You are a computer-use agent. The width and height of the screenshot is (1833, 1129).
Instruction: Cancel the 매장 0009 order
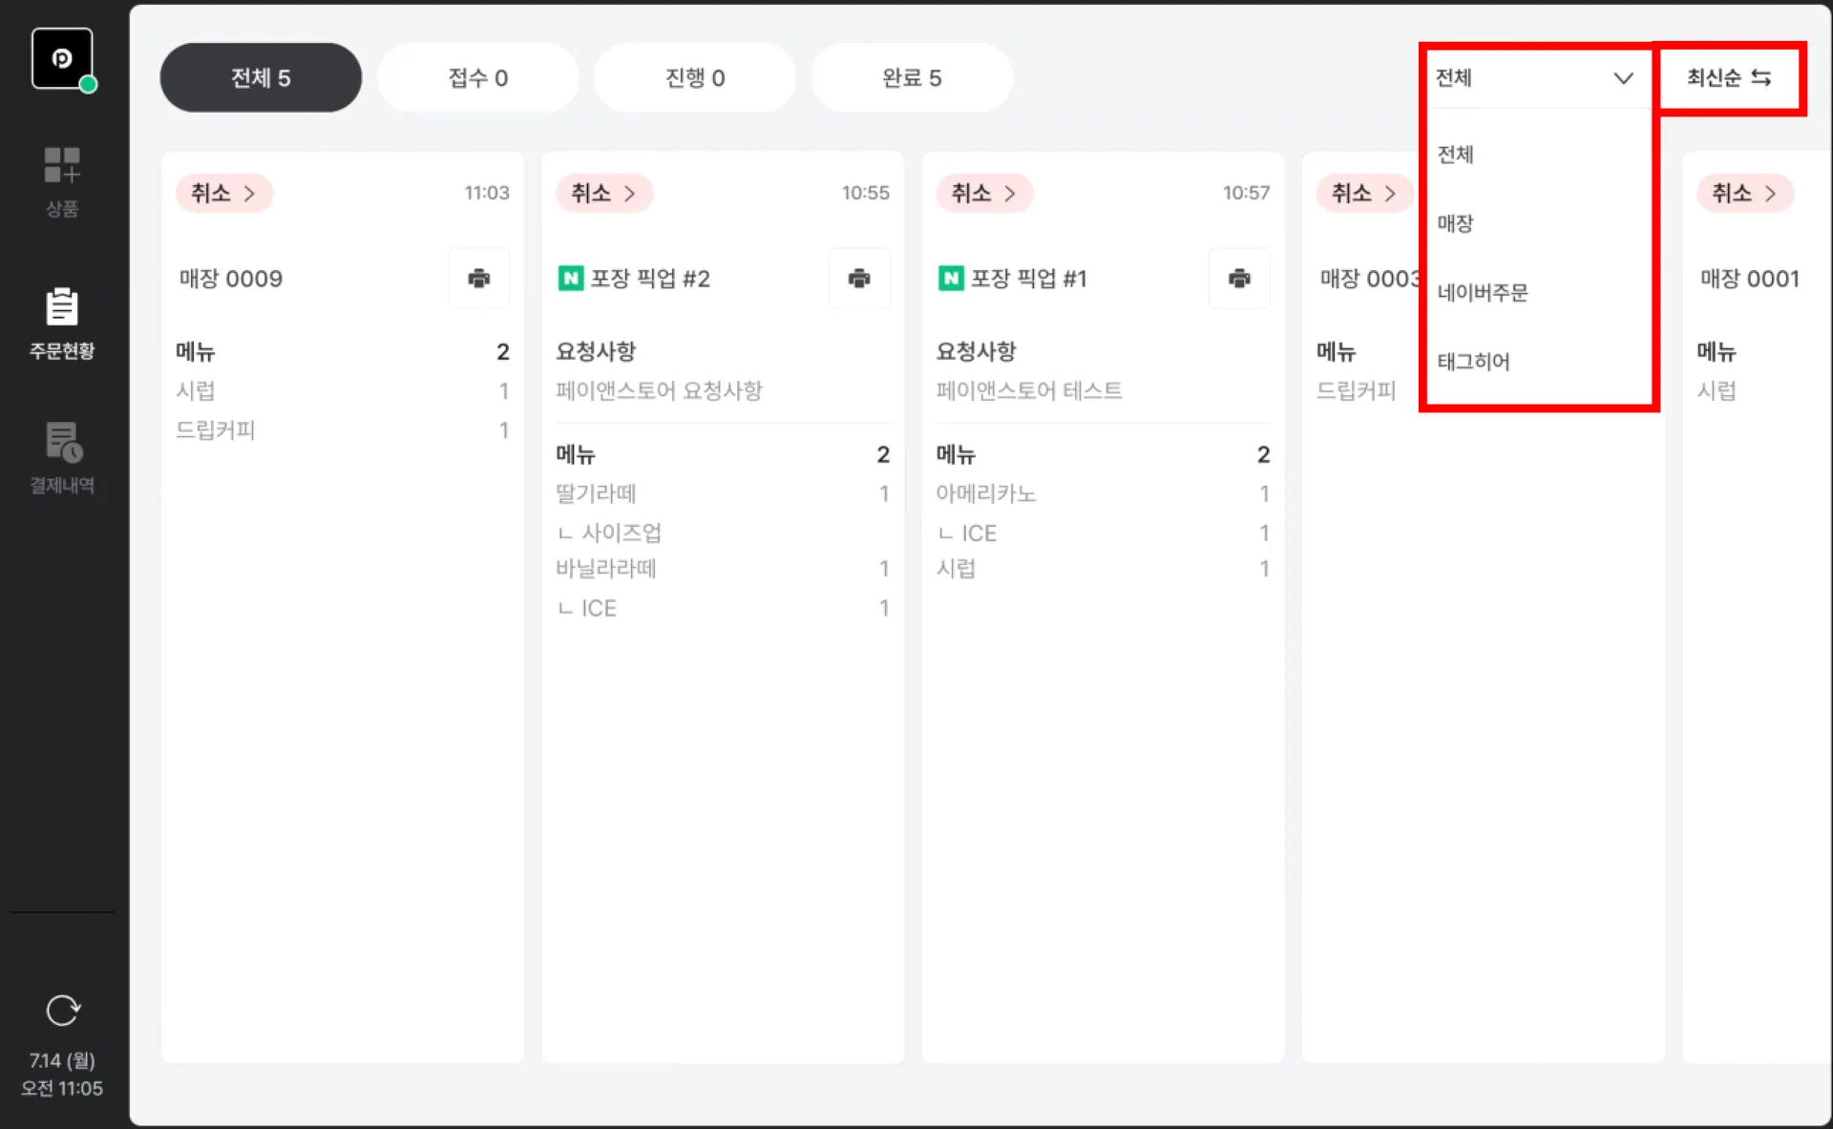click(x=223, y=194)
